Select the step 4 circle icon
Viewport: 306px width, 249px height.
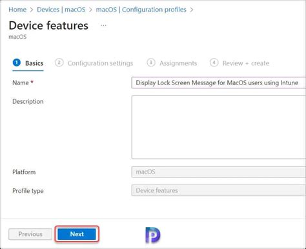click(214, 63)
